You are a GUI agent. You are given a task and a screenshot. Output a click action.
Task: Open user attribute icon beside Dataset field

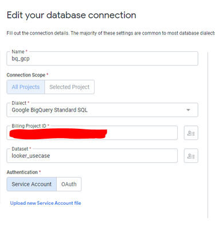tap(191, 156)
